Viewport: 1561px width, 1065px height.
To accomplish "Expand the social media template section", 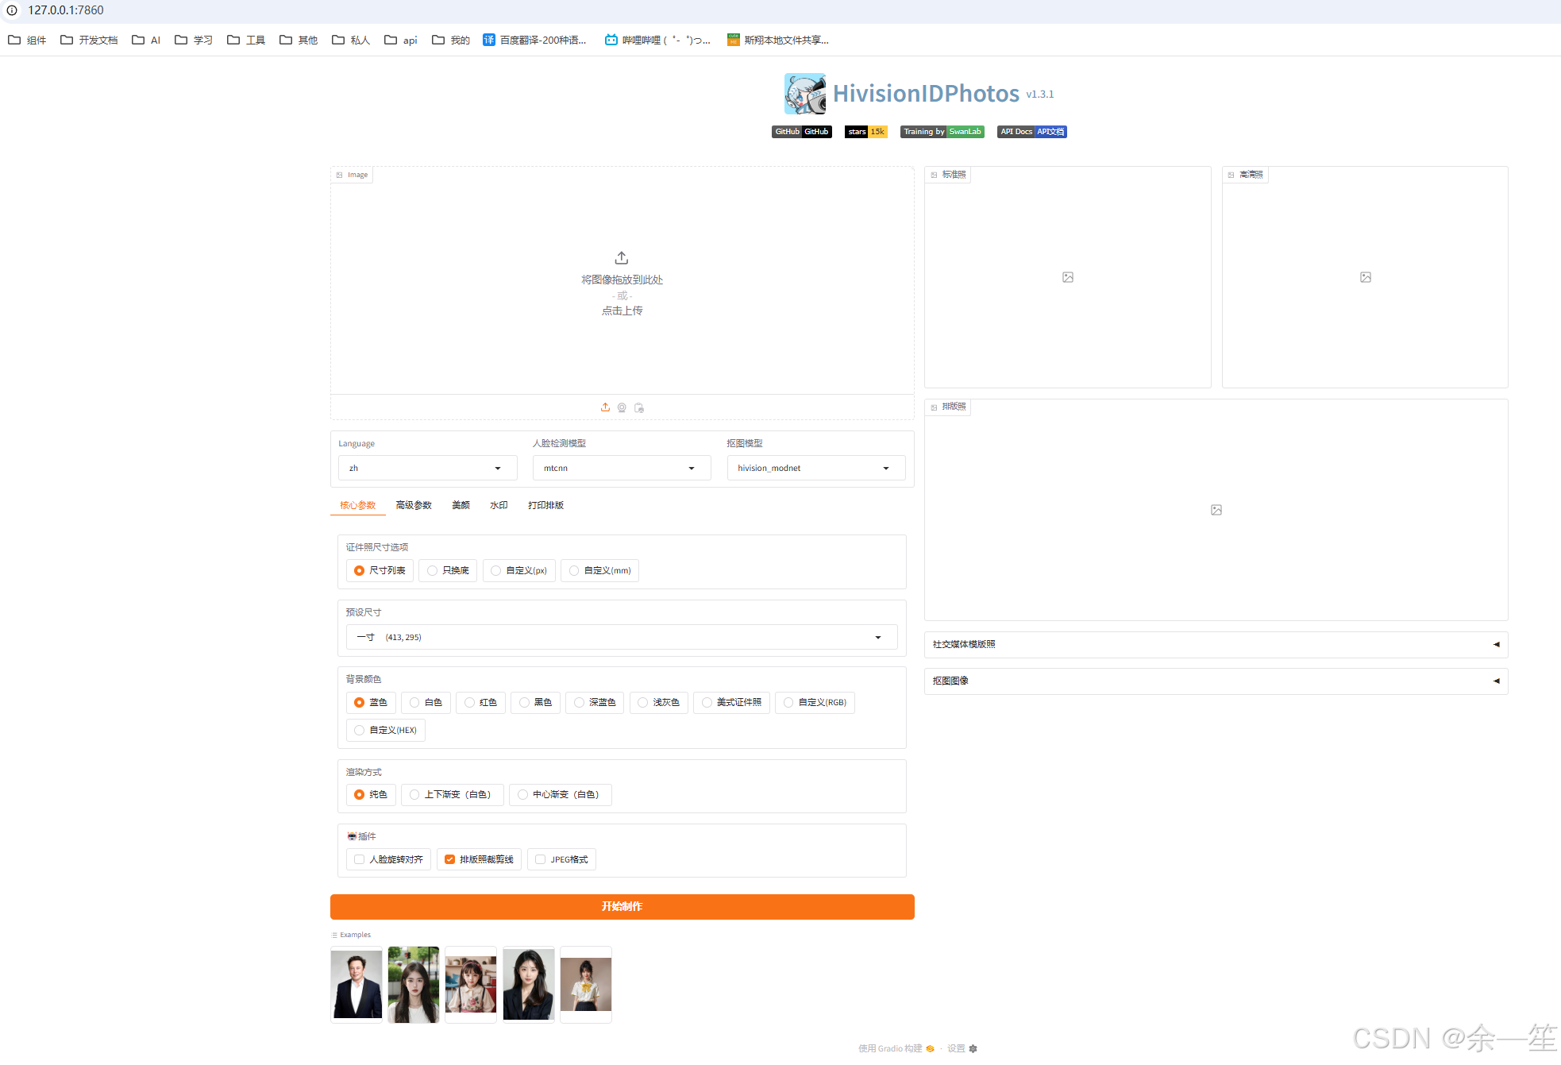I will click(x=1215, y=644).
